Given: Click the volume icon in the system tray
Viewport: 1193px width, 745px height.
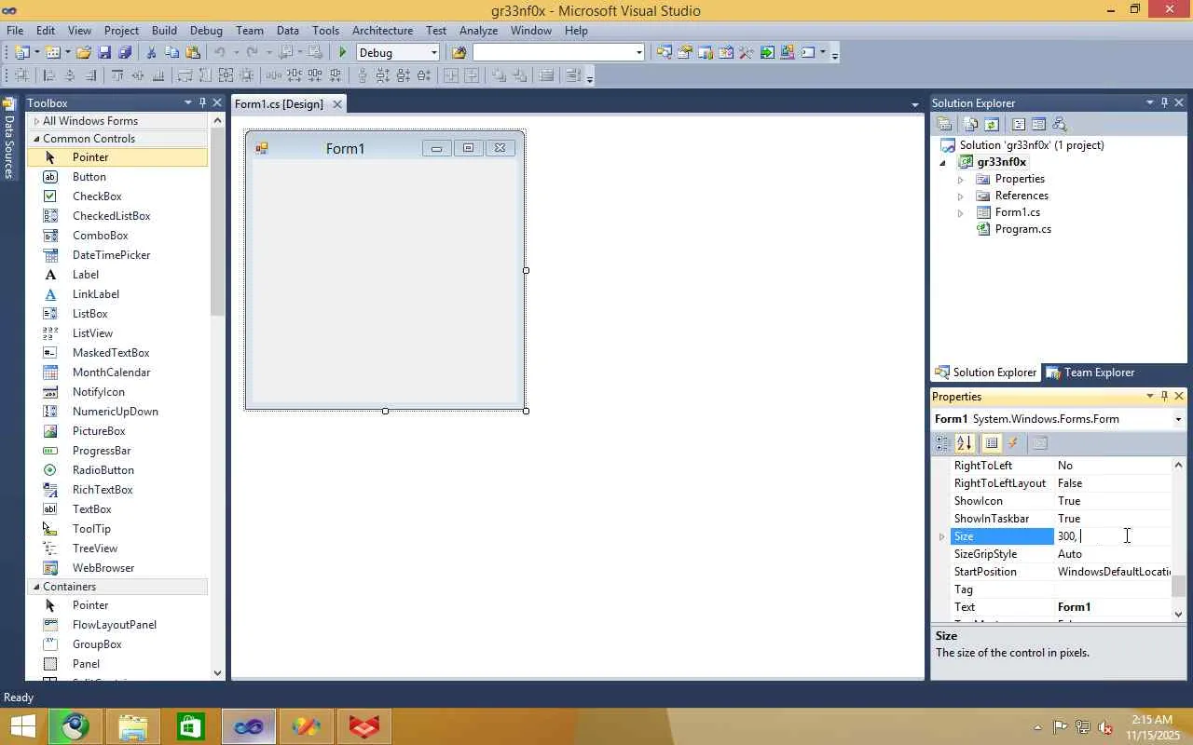Looking at the screenshot, I should point(1105,727).
